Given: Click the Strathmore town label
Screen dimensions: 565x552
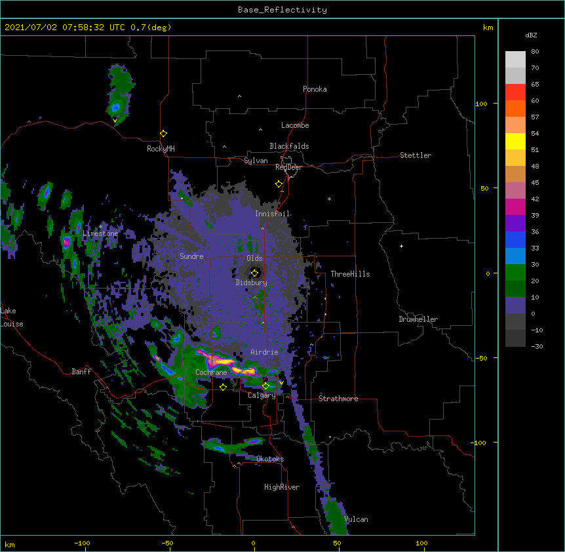Looking at the screenshot, I should (x=338, y=399).
